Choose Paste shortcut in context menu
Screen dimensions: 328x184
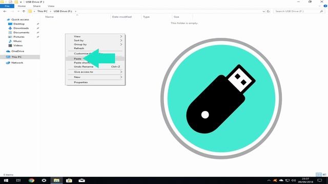(x=95, y=62)
